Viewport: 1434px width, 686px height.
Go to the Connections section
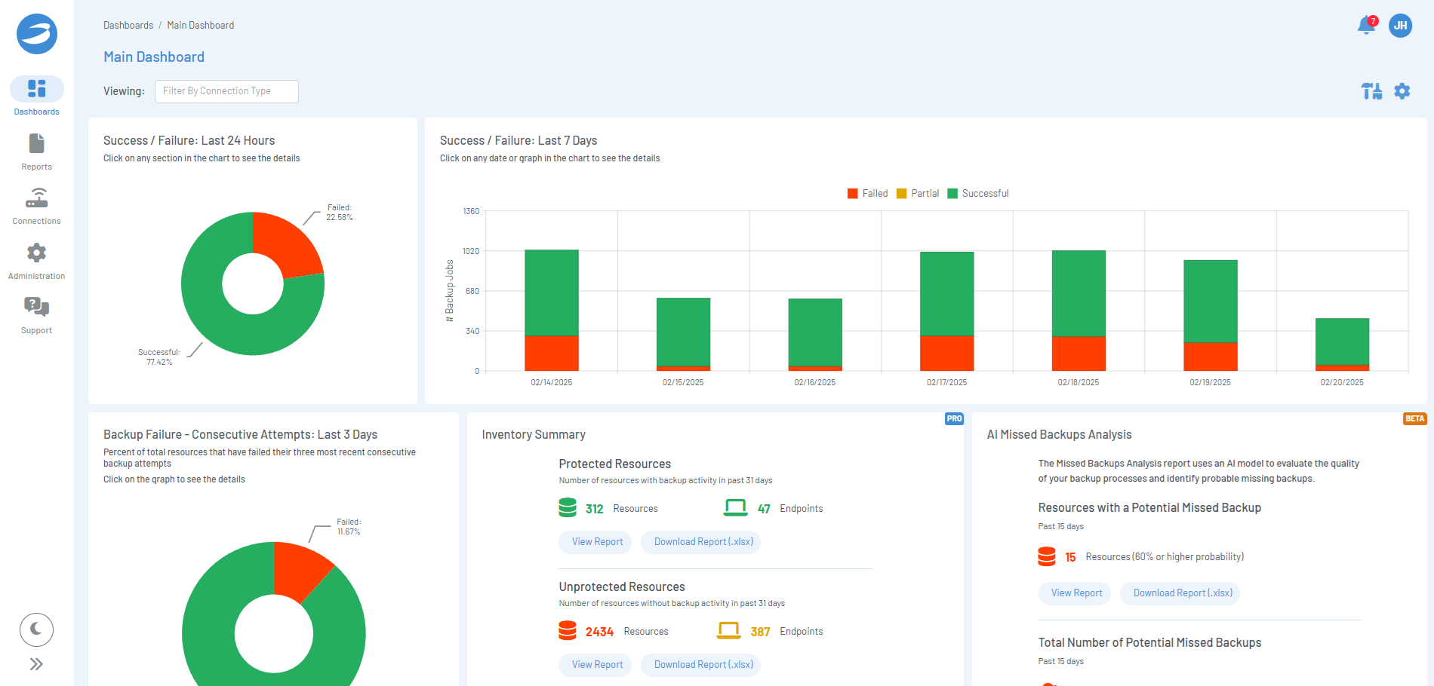coord(36,206)
